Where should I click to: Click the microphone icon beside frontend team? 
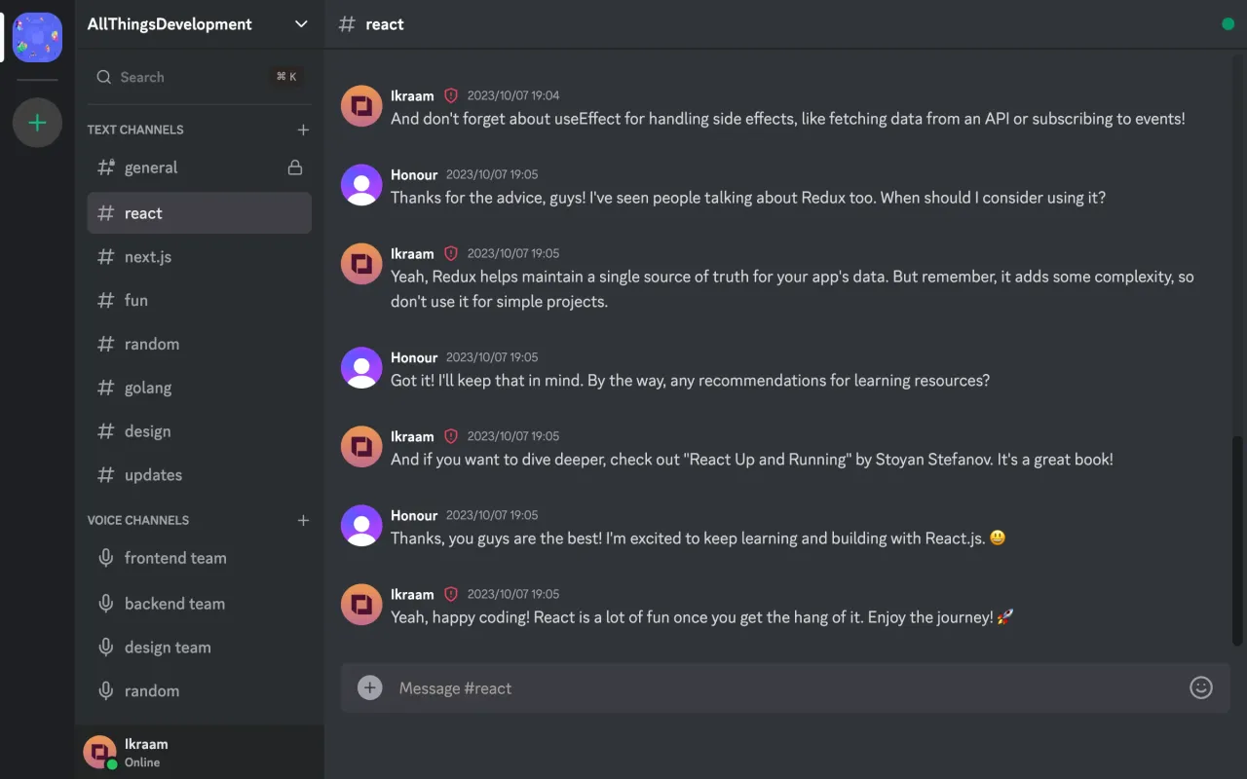click(x=105, y=557)
